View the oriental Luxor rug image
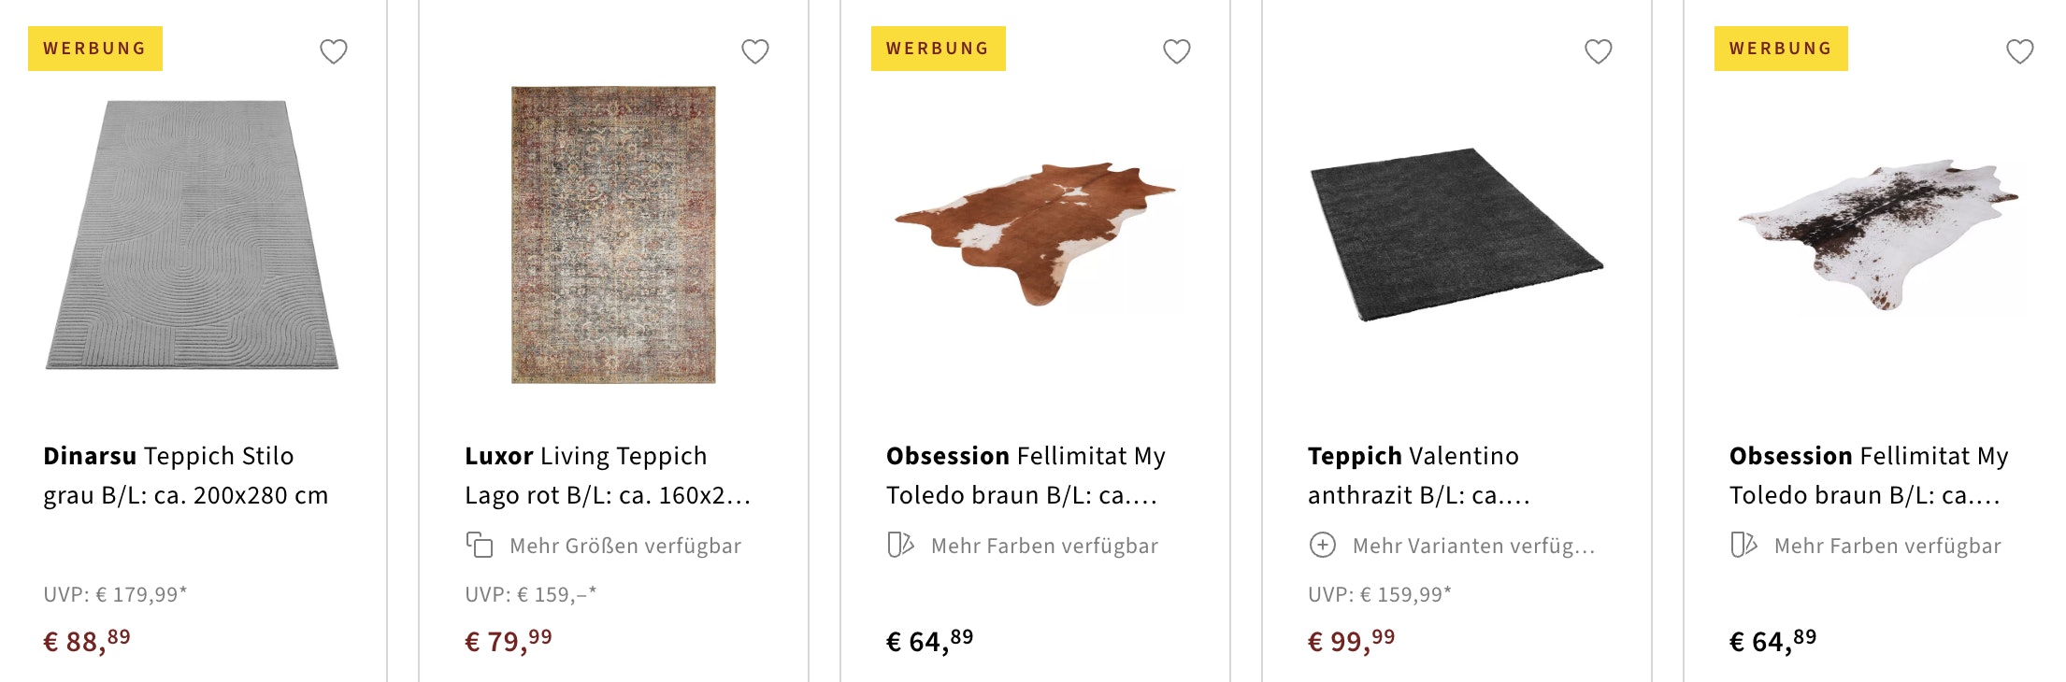Screen dimensions: 2066x682 613,235
